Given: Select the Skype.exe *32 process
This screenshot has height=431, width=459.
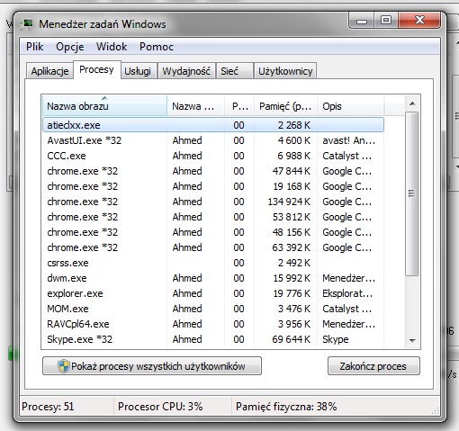Looking at the screenshot, I should pos(213,339).
